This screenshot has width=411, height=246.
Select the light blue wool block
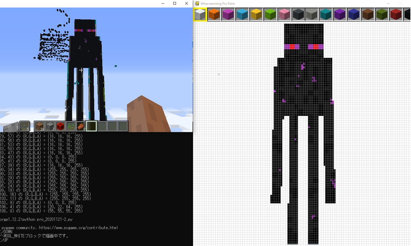(242, 14)
